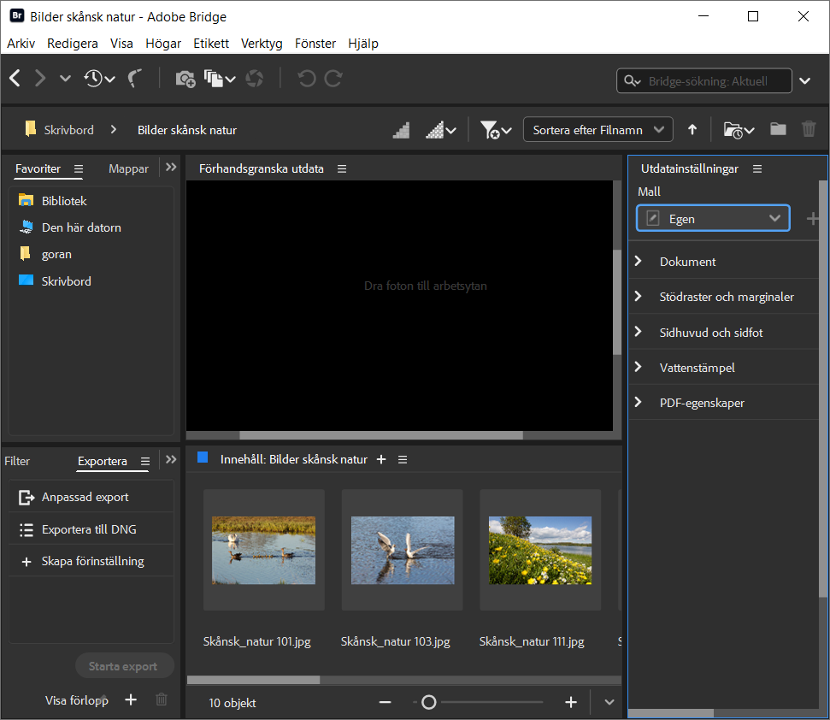Click the create new folder icon
Image resolution: width=830 pixels, height=720 pixels.
[778, 130]
